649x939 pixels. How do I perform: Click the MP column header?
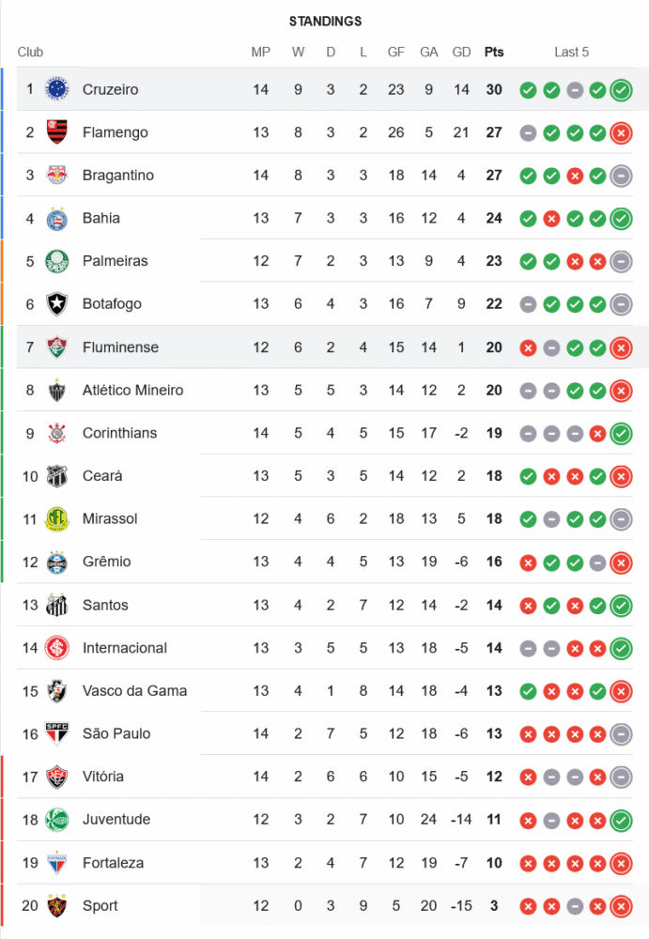click(261, 52)
